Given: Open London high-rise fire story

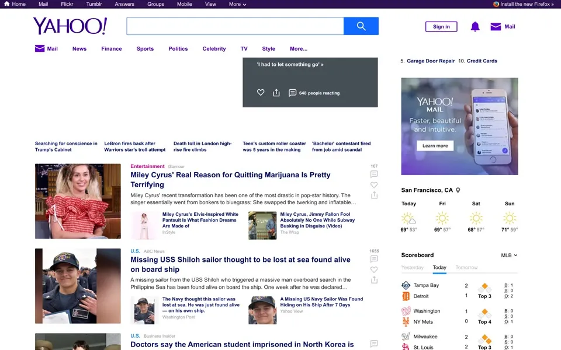Looking at the screenshot, I should pos(203,146).
